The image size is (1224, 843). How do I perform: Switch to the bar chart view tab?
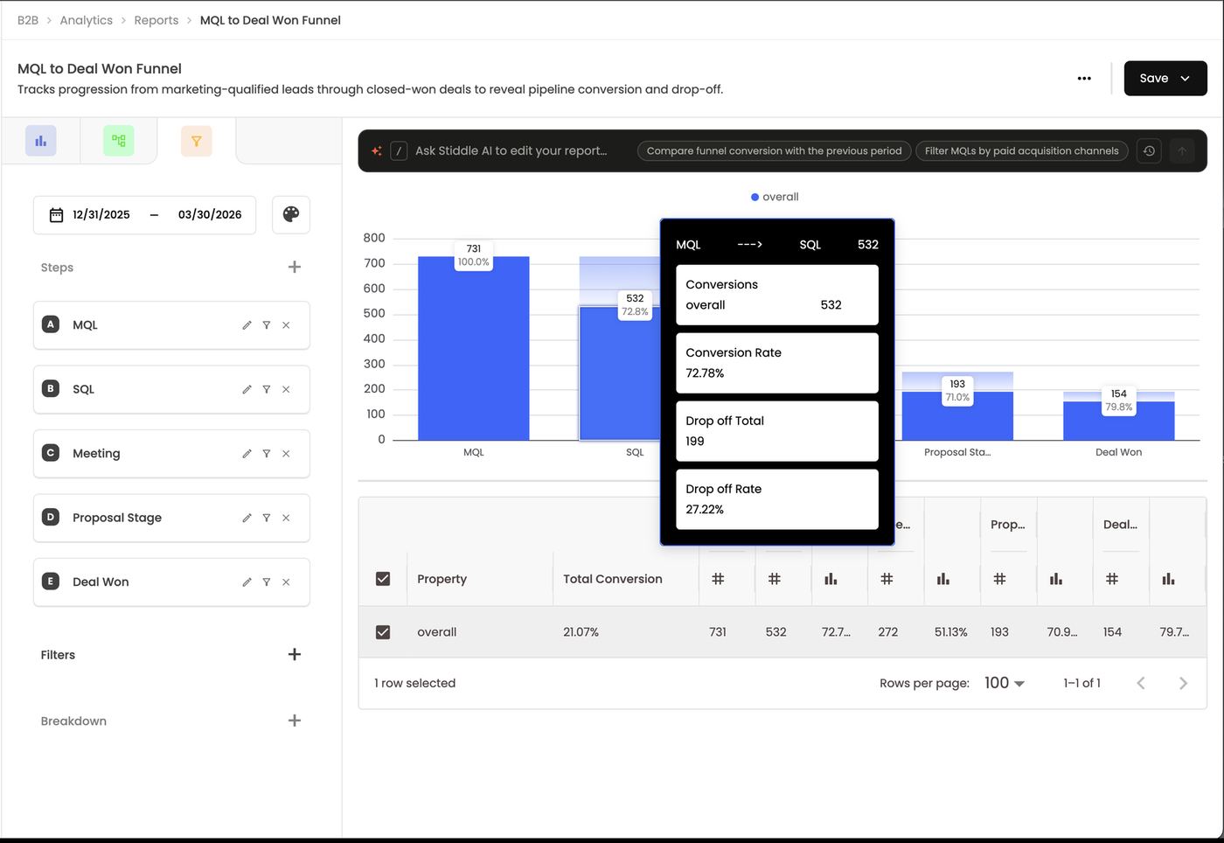pos(41,141)
